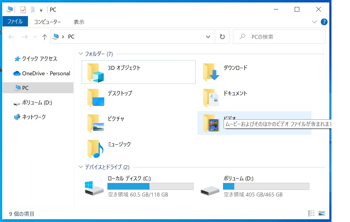
Task: Open the quick access toolbar customize dropdown
Action: pos(41,10)
